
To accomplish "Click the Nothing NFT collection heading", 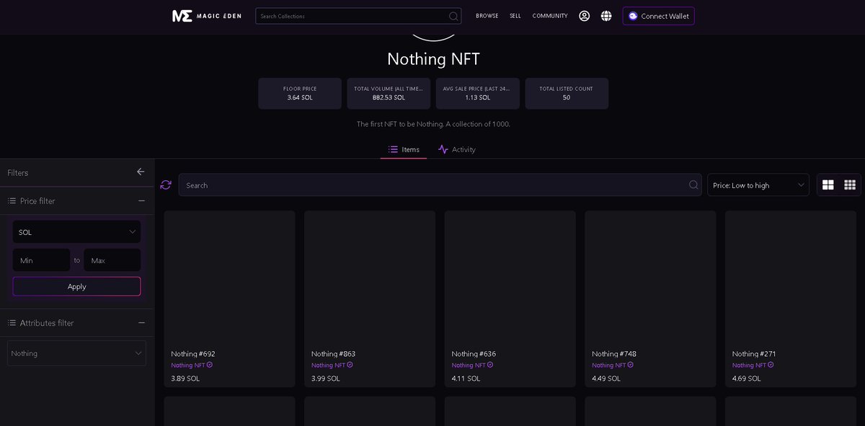I will coord(433,59).
